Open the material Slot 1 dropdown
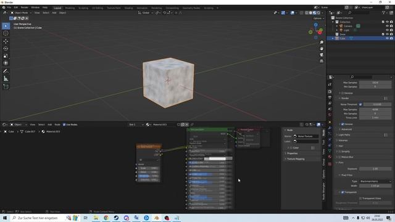 coord(136,125)
